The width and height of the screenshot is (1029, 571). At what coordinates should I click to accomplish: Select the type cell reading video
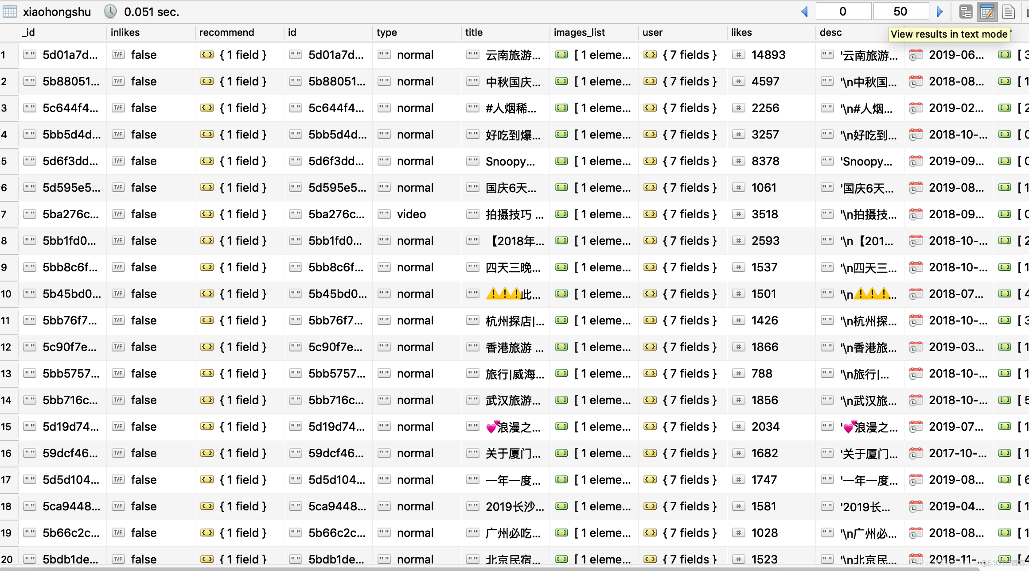[417, 214]
